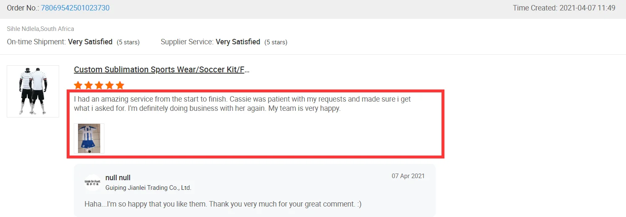This screenshot has height=217, width=626.
Task: Click the Walk On Foot supplier logo
Action: click(x=92, y=182)
